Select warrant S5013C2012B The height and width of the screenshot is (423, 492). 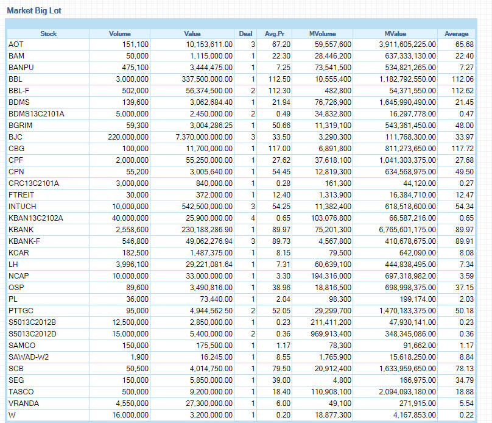click(32, 322)
